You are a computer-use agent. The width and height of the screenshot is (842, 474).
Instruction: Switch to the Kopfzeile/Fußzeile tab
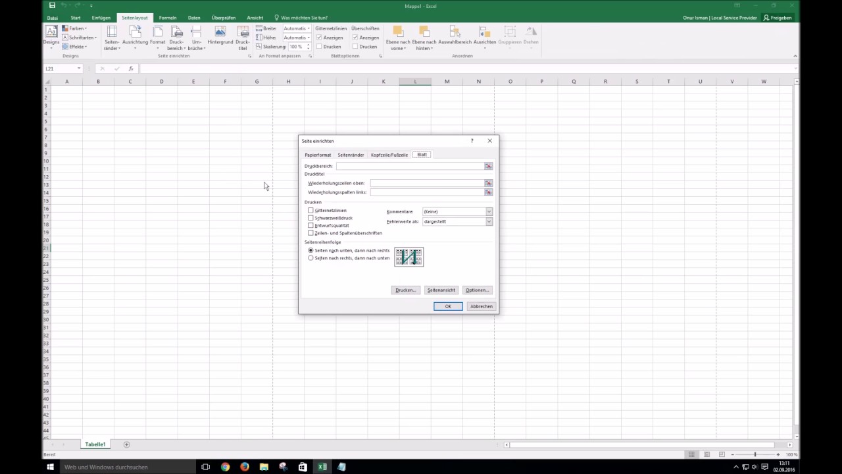[389, 155]
